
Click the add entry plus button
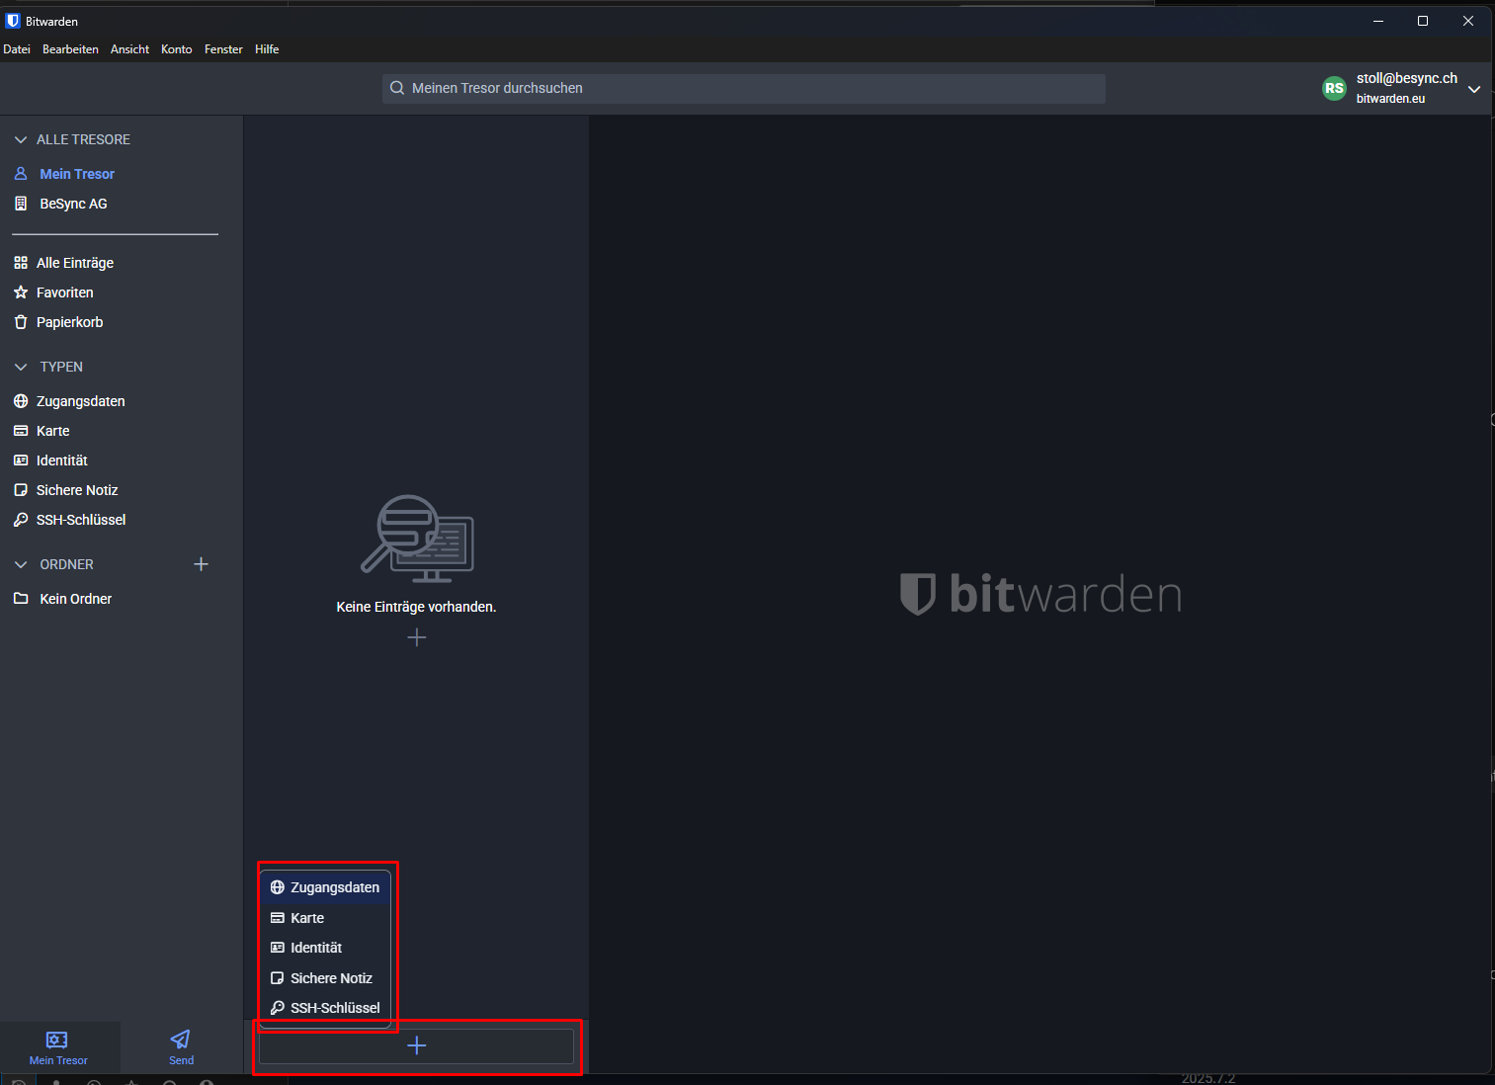pos(416,1045)
